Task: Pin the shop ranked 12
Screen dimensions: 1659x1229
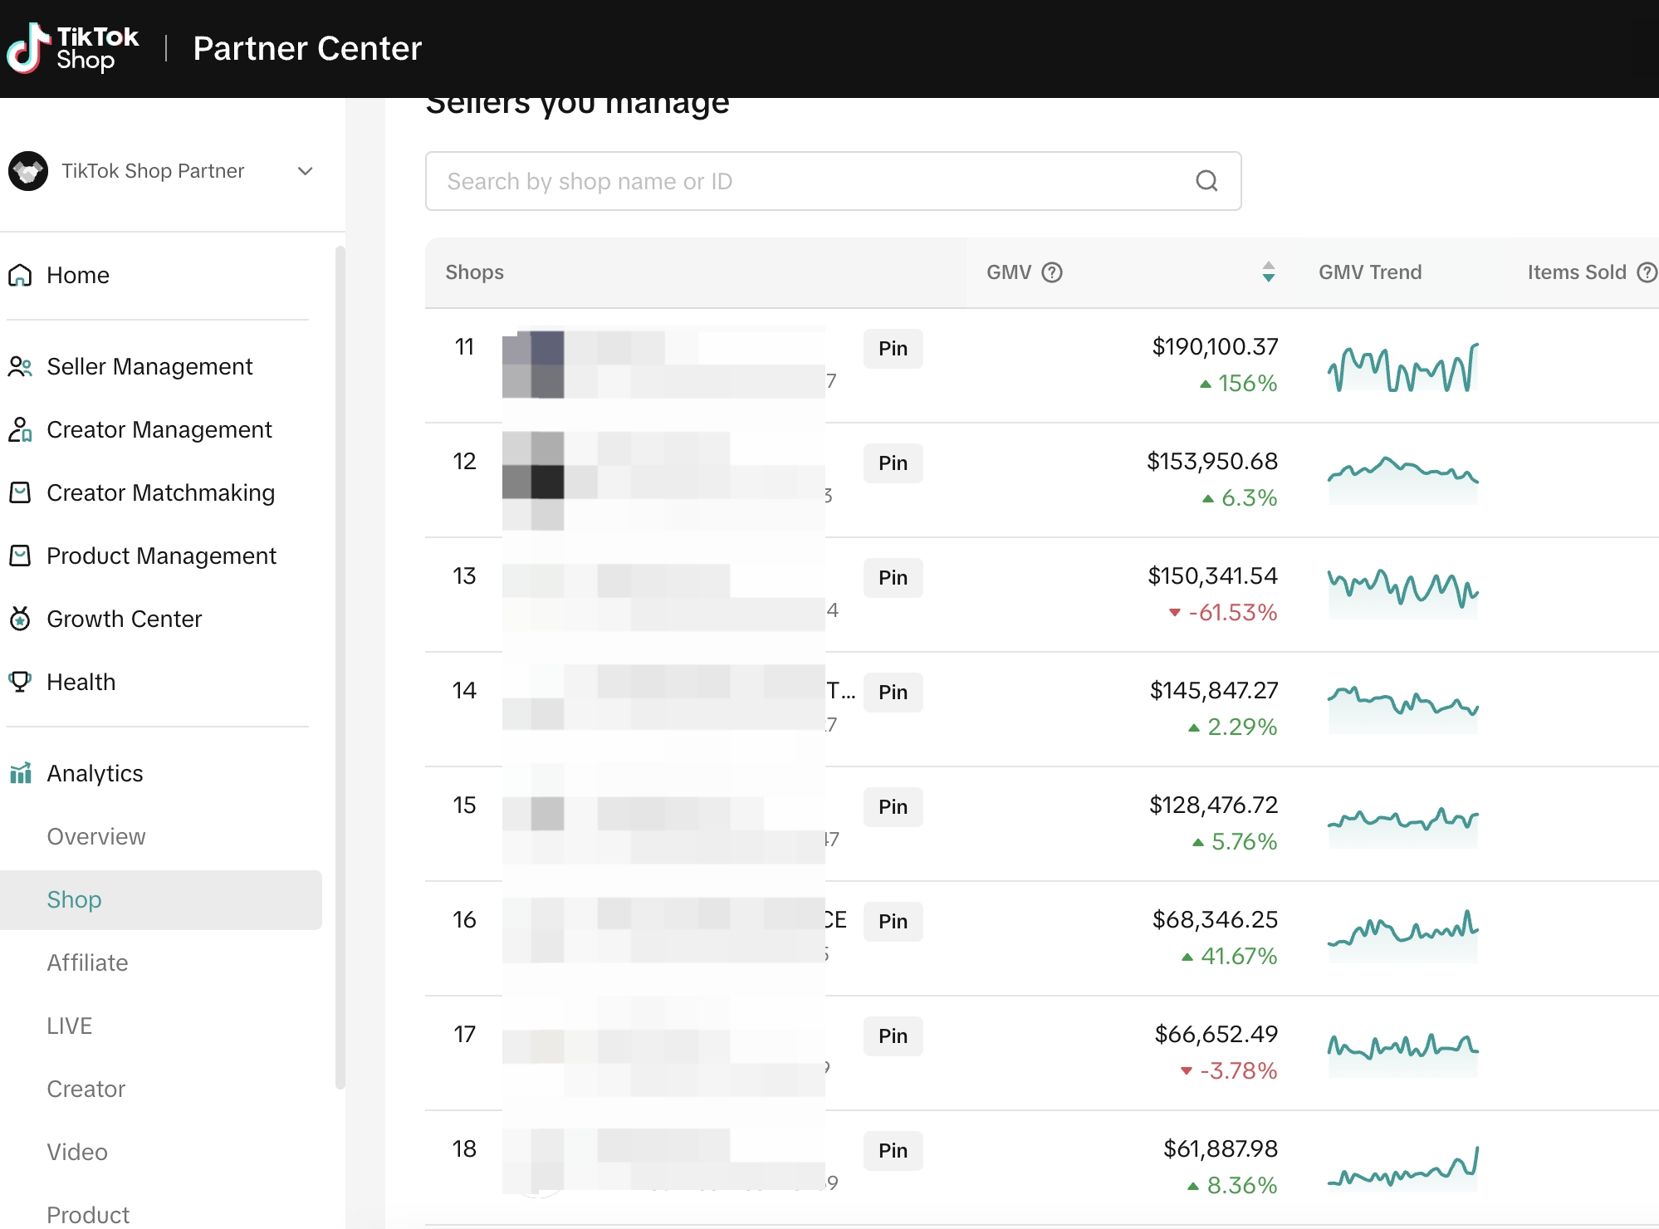Action: [x=893, y=463]
